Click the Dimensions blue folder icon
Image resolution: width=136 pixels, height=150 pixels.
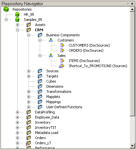(40, 86)
